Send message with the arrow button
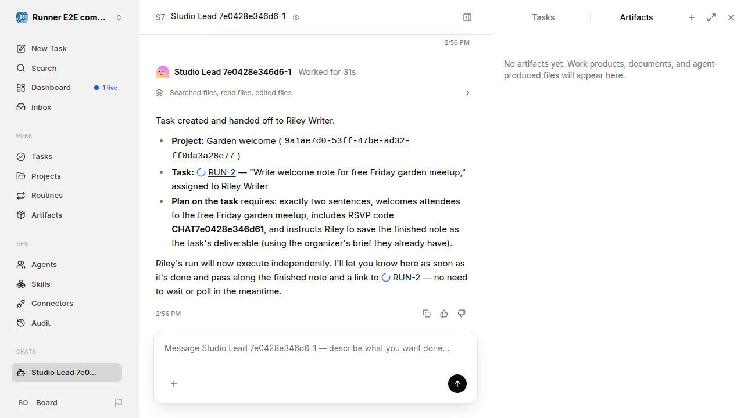 tap(457, 384)
